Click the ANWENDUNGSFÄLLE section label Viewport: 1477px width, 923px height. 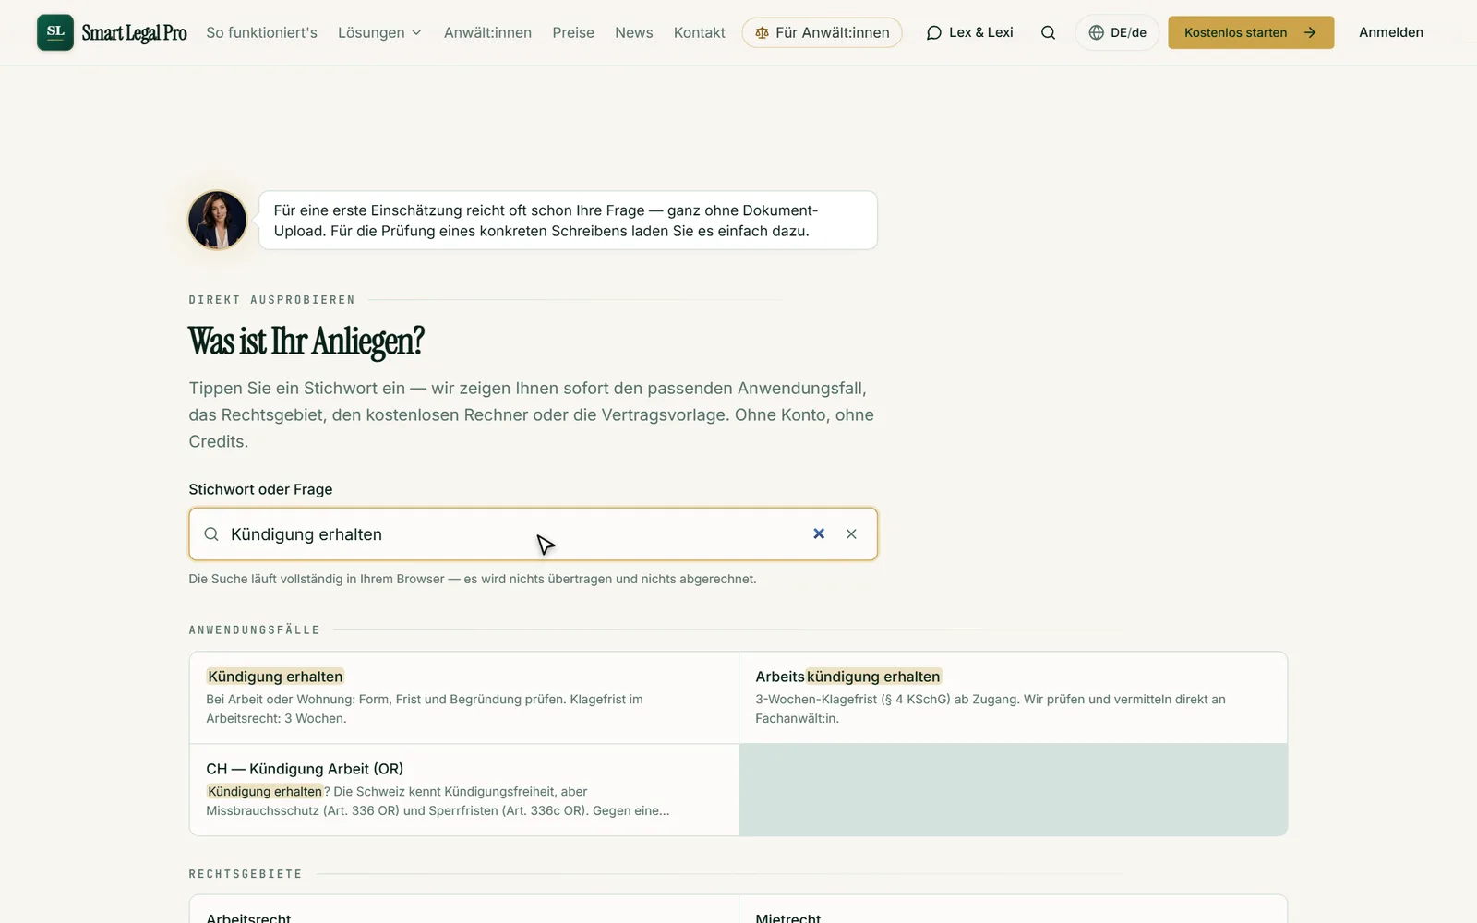pos(254,630)
